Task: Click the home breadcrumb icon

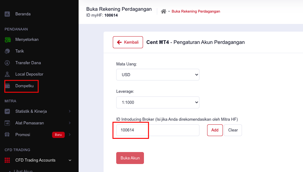Action: (x=164, y=11)
